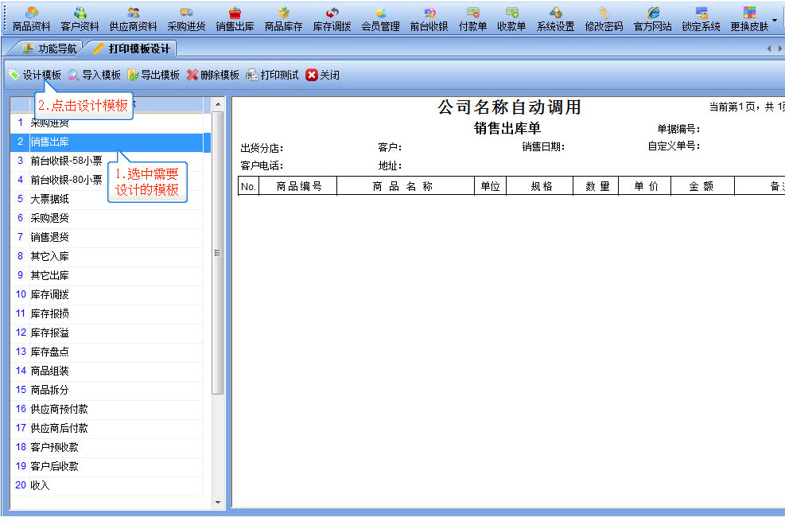Click the 导入模板 import button

(x=94, y=75)
